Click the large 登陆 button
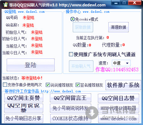This screenshot has height=125, width=143. [x=31, y=65]
